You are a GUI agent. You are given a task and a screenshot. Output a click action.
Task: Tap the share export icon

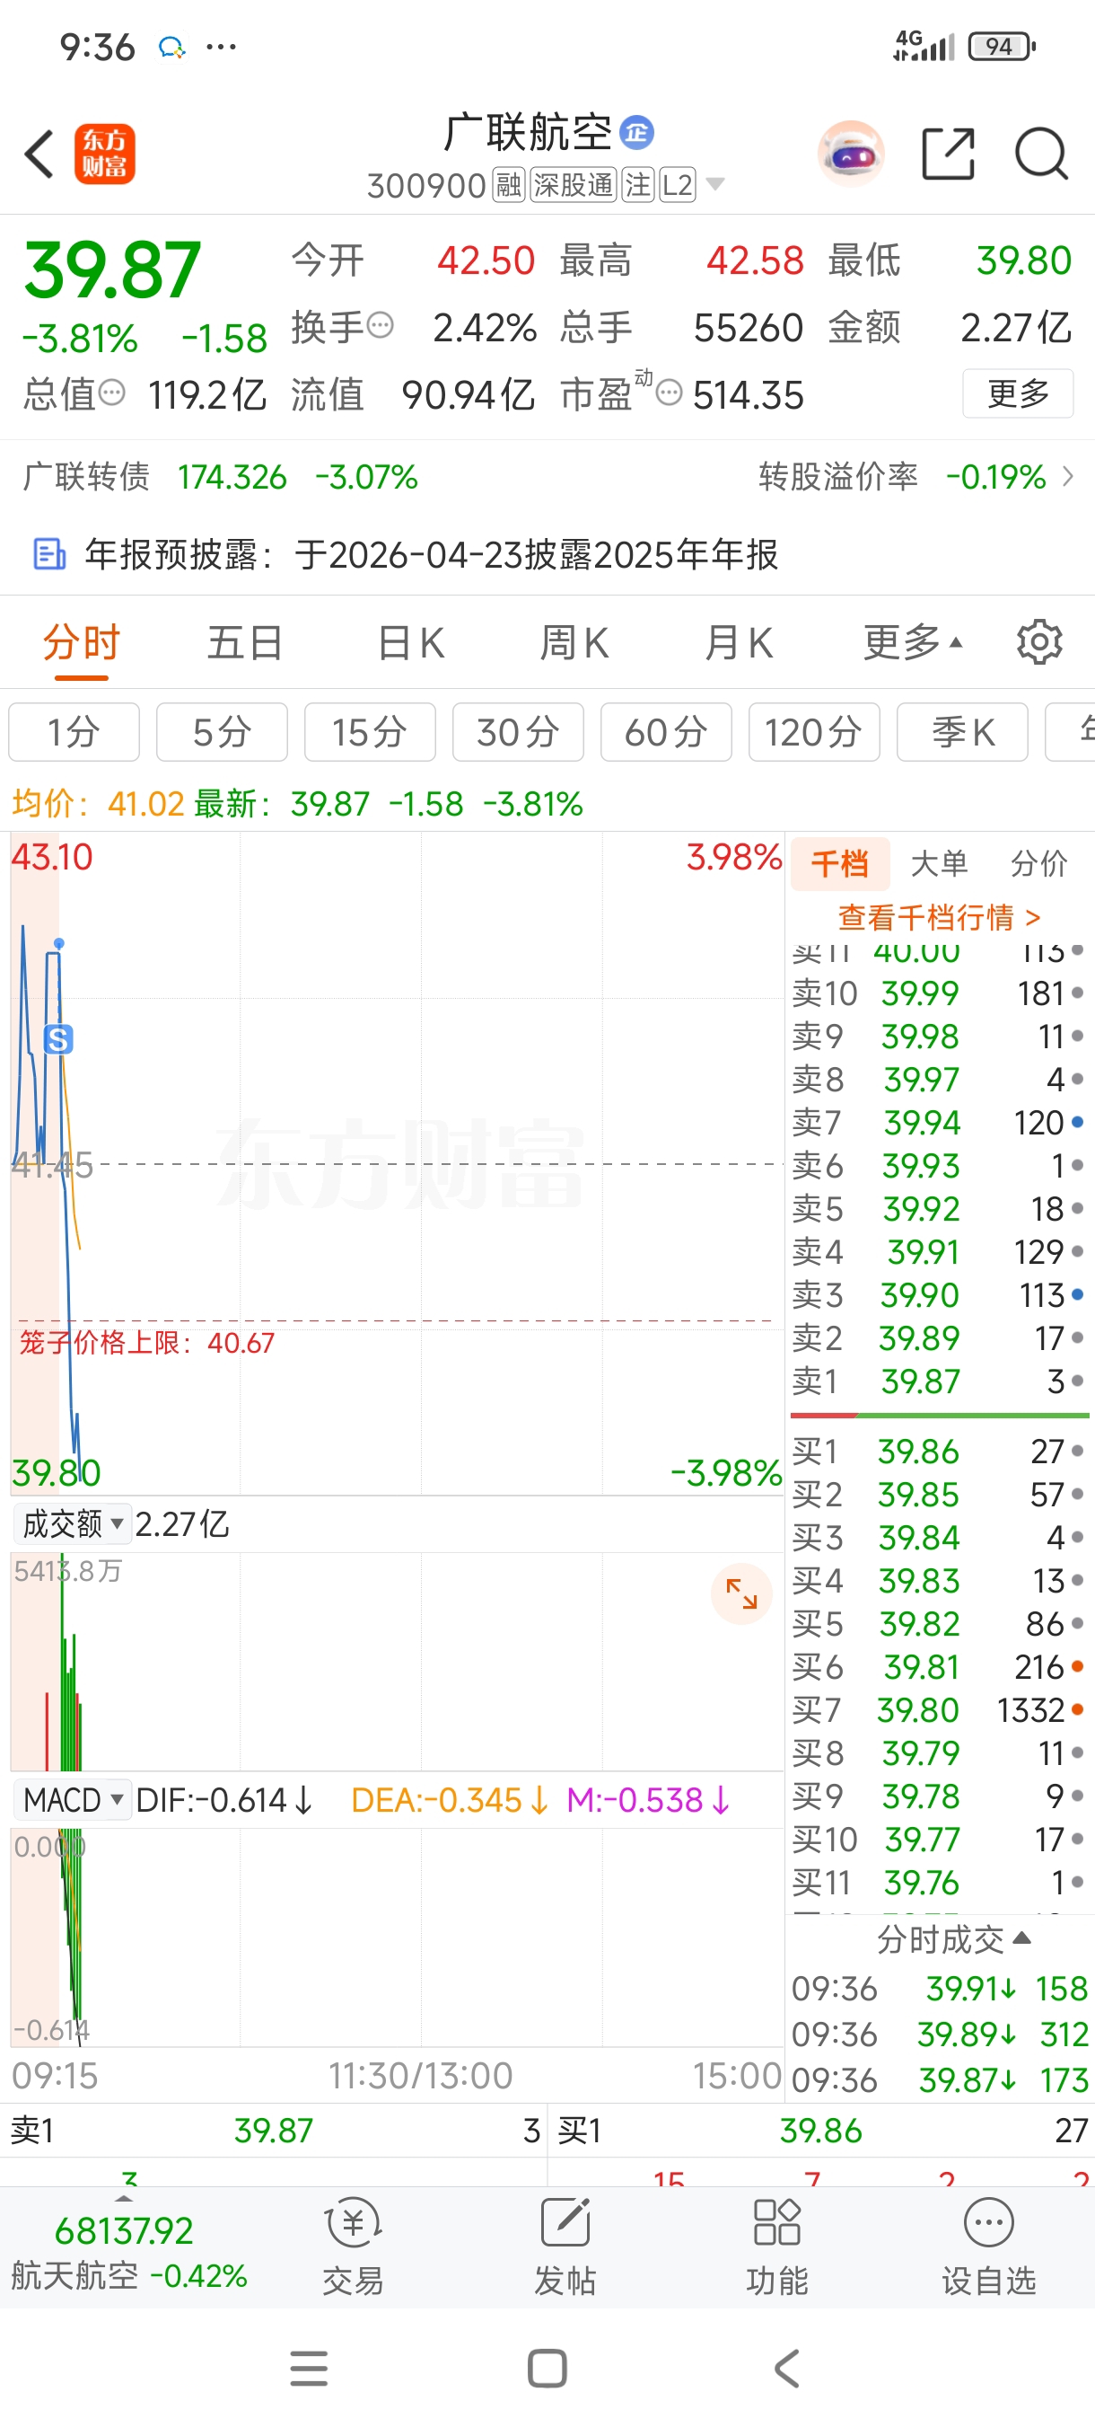click(948, 154)
